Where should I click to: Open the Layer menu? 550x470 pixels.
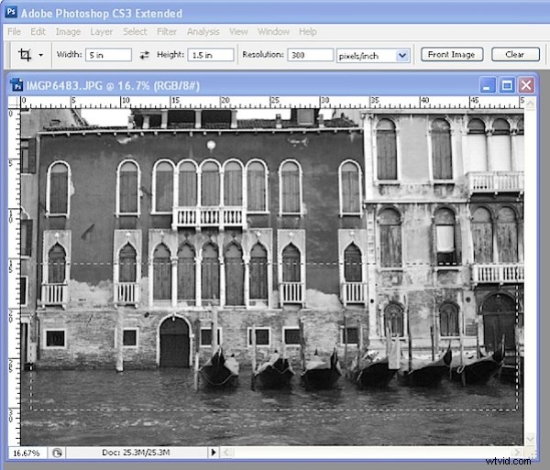(x=101, y=31)
